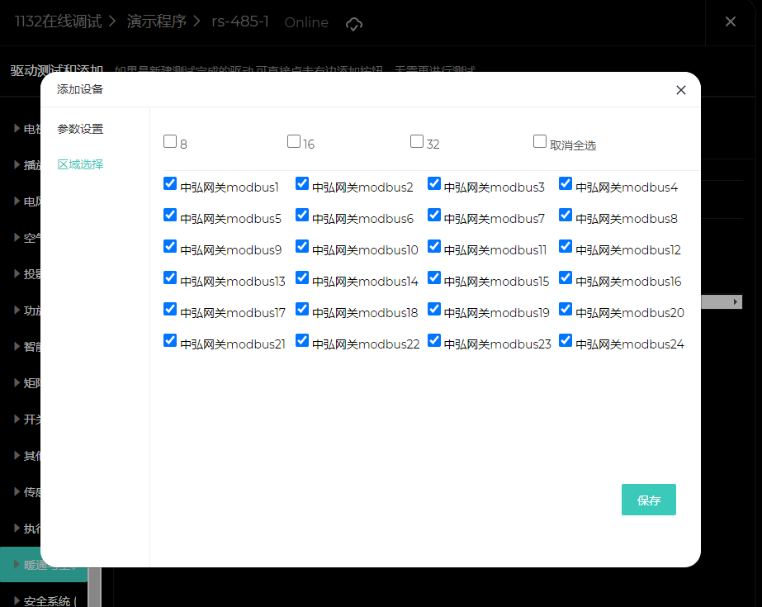Expand the 执 tree item in sidebar
The image size is (762, 607).
point(17,528)
